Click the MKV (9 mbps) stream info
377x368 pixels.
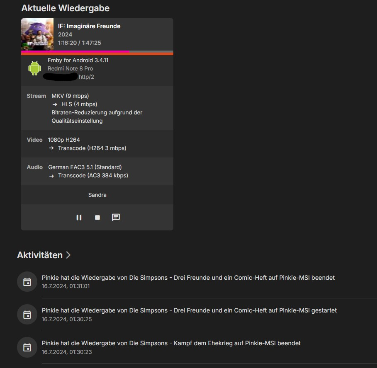(x=70, y=96)
